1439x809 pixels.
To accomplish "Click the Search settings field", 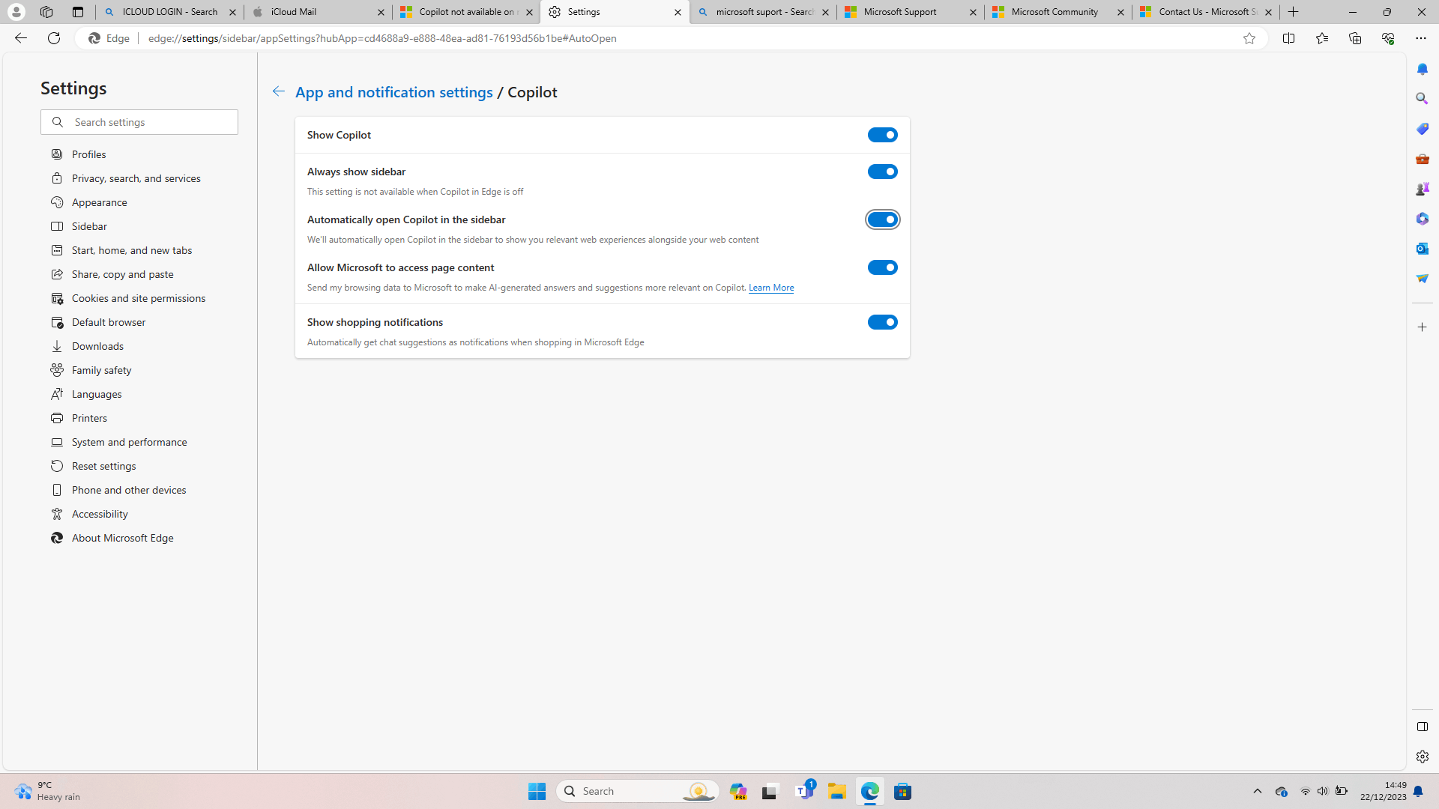I will click(139, 122).
